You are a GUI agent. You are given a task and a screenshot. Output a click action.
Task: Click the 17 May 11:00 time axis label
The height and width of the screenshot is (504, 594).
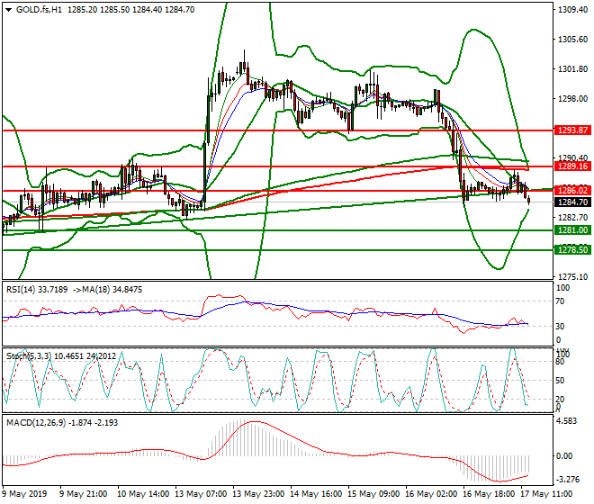pos(546,494)
